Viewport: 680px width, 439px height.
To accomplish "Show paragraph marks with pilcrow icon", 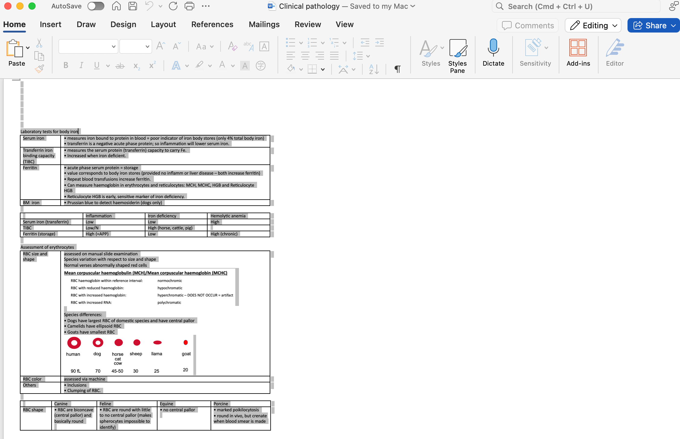I will (x=397, y=69).
